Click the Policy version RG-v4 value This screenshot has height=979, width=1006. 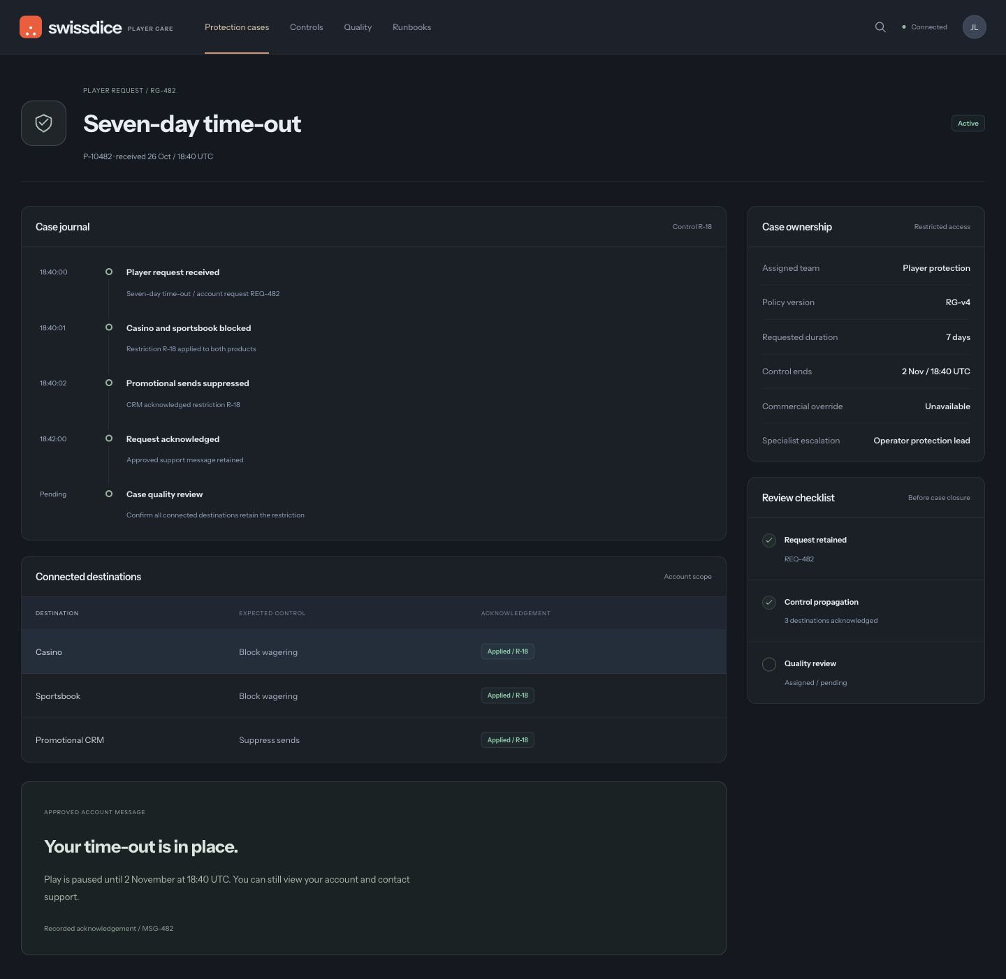(958, 302)
